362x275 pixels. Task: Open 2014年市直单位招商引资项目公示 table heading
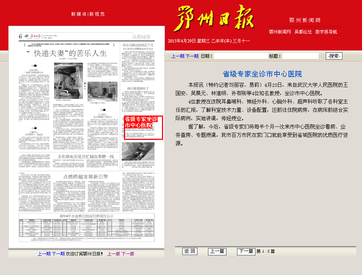(87, 216)
